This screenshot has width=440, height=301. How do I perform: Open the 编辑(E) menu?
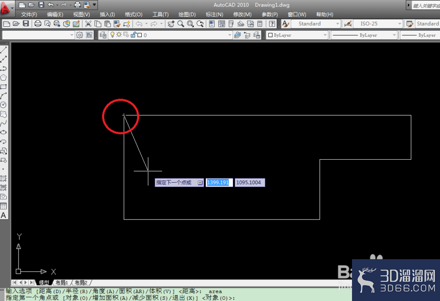55,15
